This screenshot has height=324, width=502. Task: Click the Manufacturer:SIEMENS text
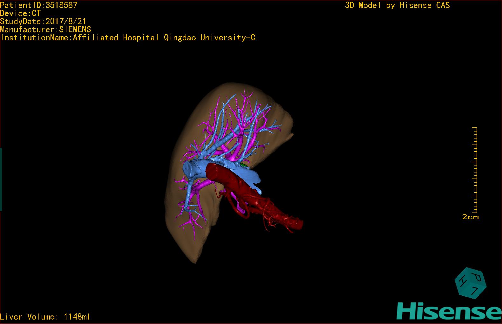[46, 30]
